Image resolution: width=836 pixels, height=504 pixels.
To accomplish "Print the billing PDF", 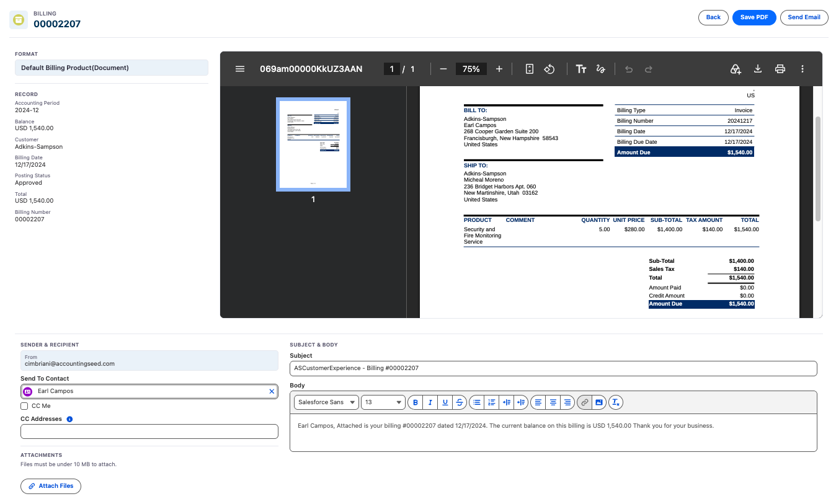I will (x=780, y=69).
